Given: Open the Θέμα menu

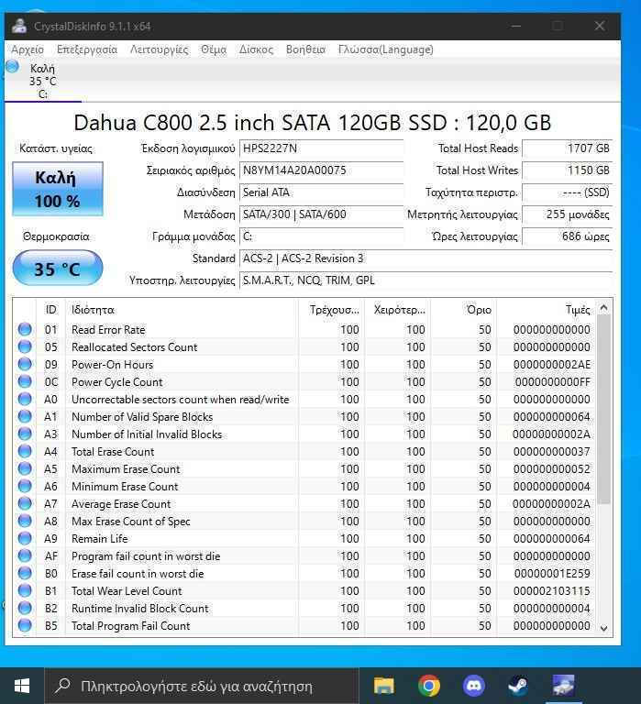Looking at the screenshot, I should coord(214,49).
